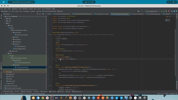Viewport: 178px width, 100px height.
Task: Open Dependencies tool window
Action: pyautogui.click(x=77, y=91)
